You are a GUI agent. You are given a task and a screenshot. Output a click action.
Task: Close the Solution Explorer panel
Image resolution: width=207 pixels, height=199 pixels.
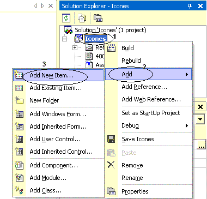pos(200,6)
